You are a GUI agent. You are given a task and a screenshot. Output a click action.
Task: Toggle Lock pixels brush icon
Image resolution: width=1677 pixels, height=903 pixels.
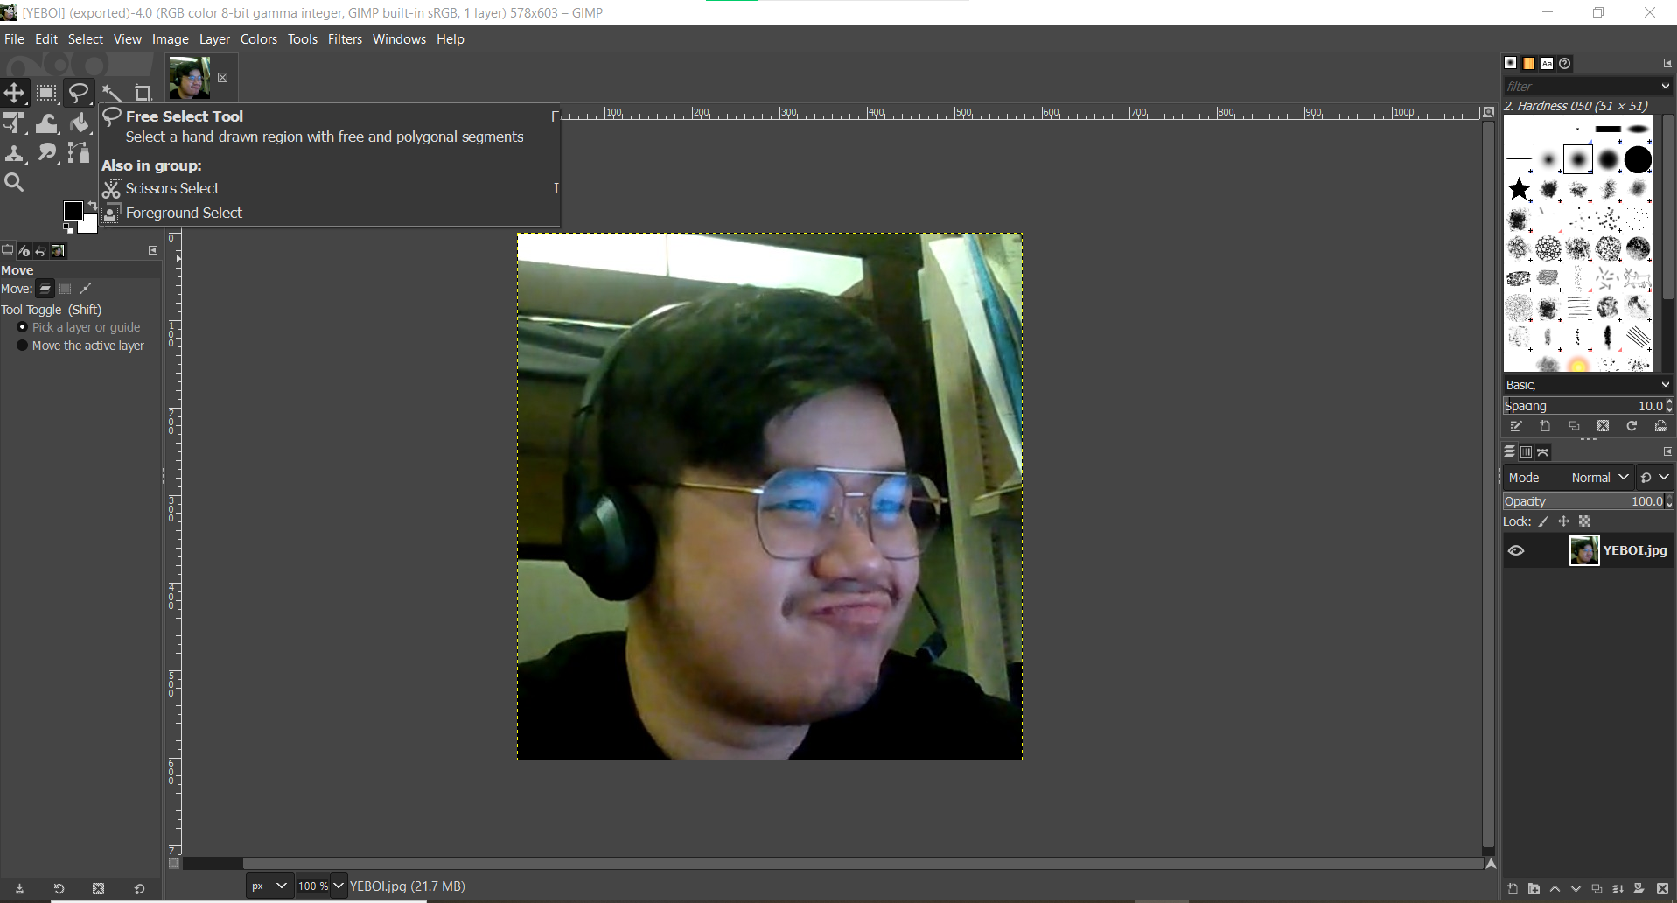click(1543, 521)
